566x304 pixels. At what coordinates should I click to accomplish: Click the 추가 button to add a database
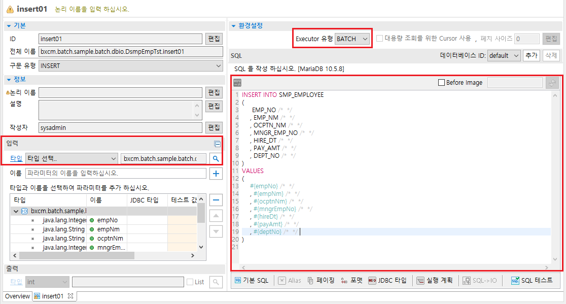[x=532, y=55]
